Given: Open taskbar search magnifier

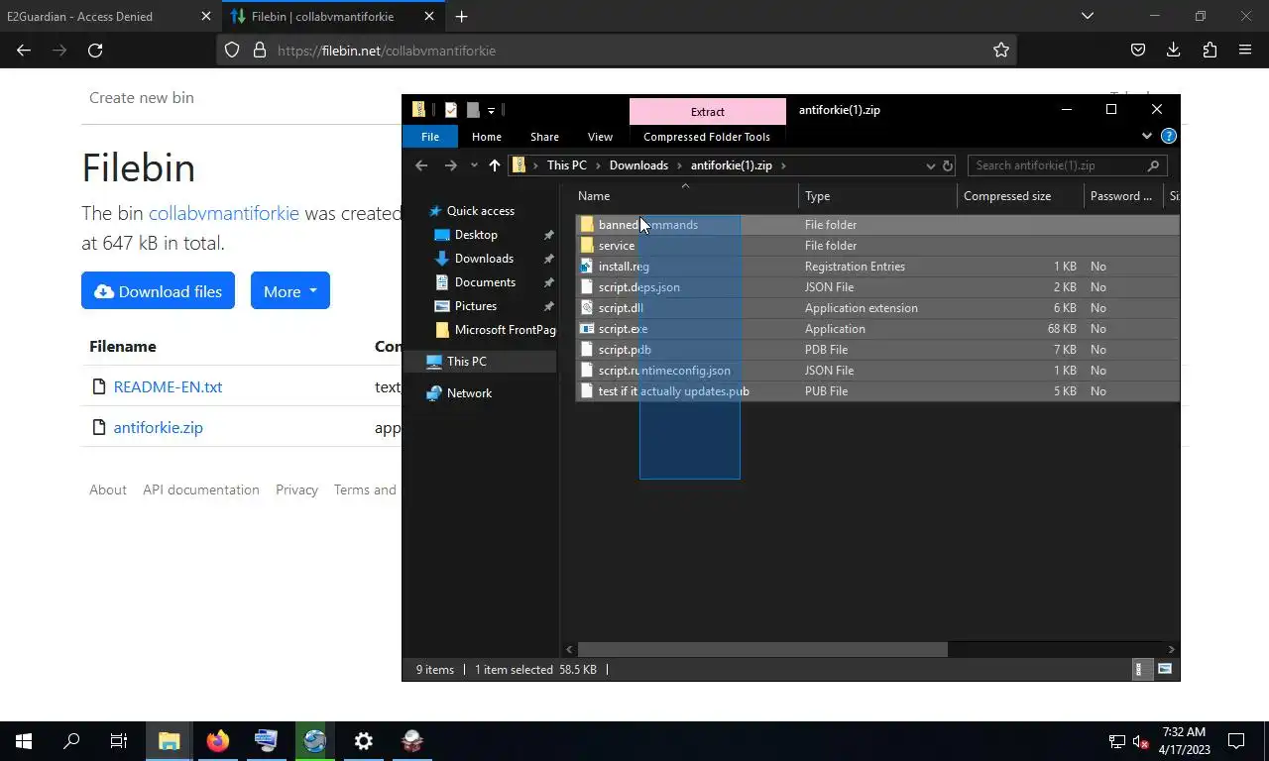Looking at the screenshot, I should (71, 741).
